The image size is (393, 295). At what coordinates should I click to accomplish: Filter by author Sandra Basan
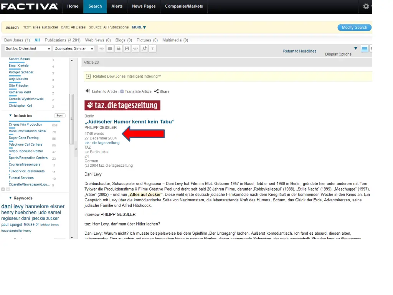tap(19, 59)
